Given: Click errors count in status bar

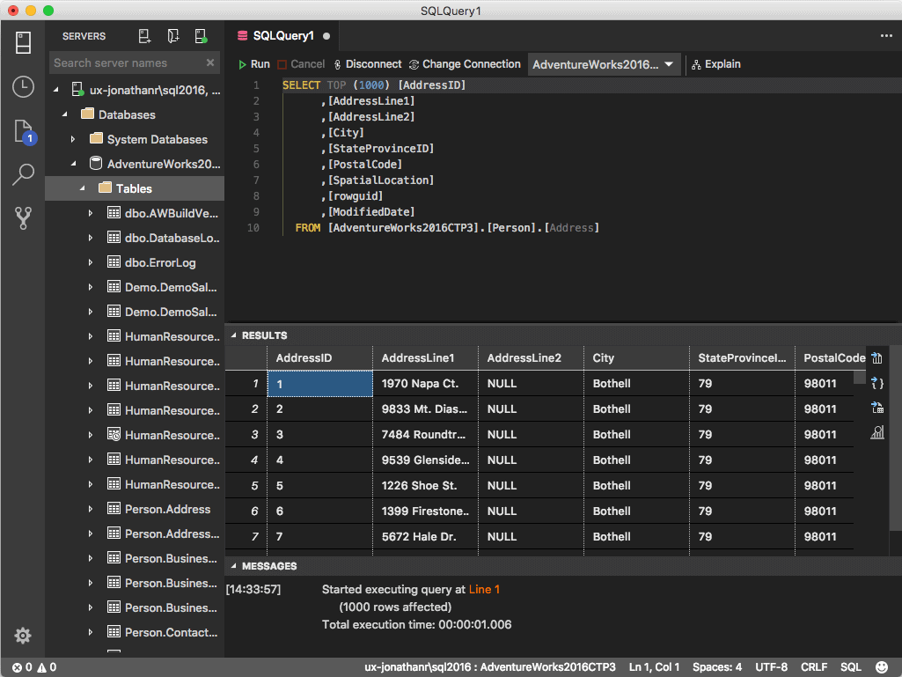Looking at the screenshot, I should (22, 667).
